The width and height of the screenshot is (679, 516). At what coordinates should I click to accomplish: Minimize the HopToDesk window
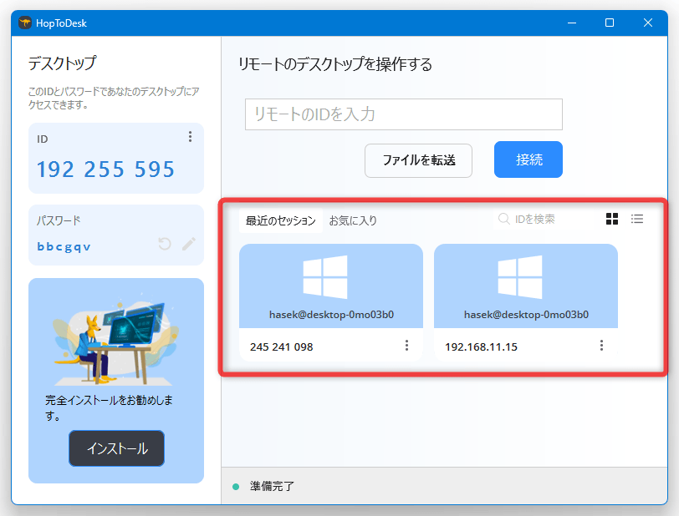click(572, 23)
